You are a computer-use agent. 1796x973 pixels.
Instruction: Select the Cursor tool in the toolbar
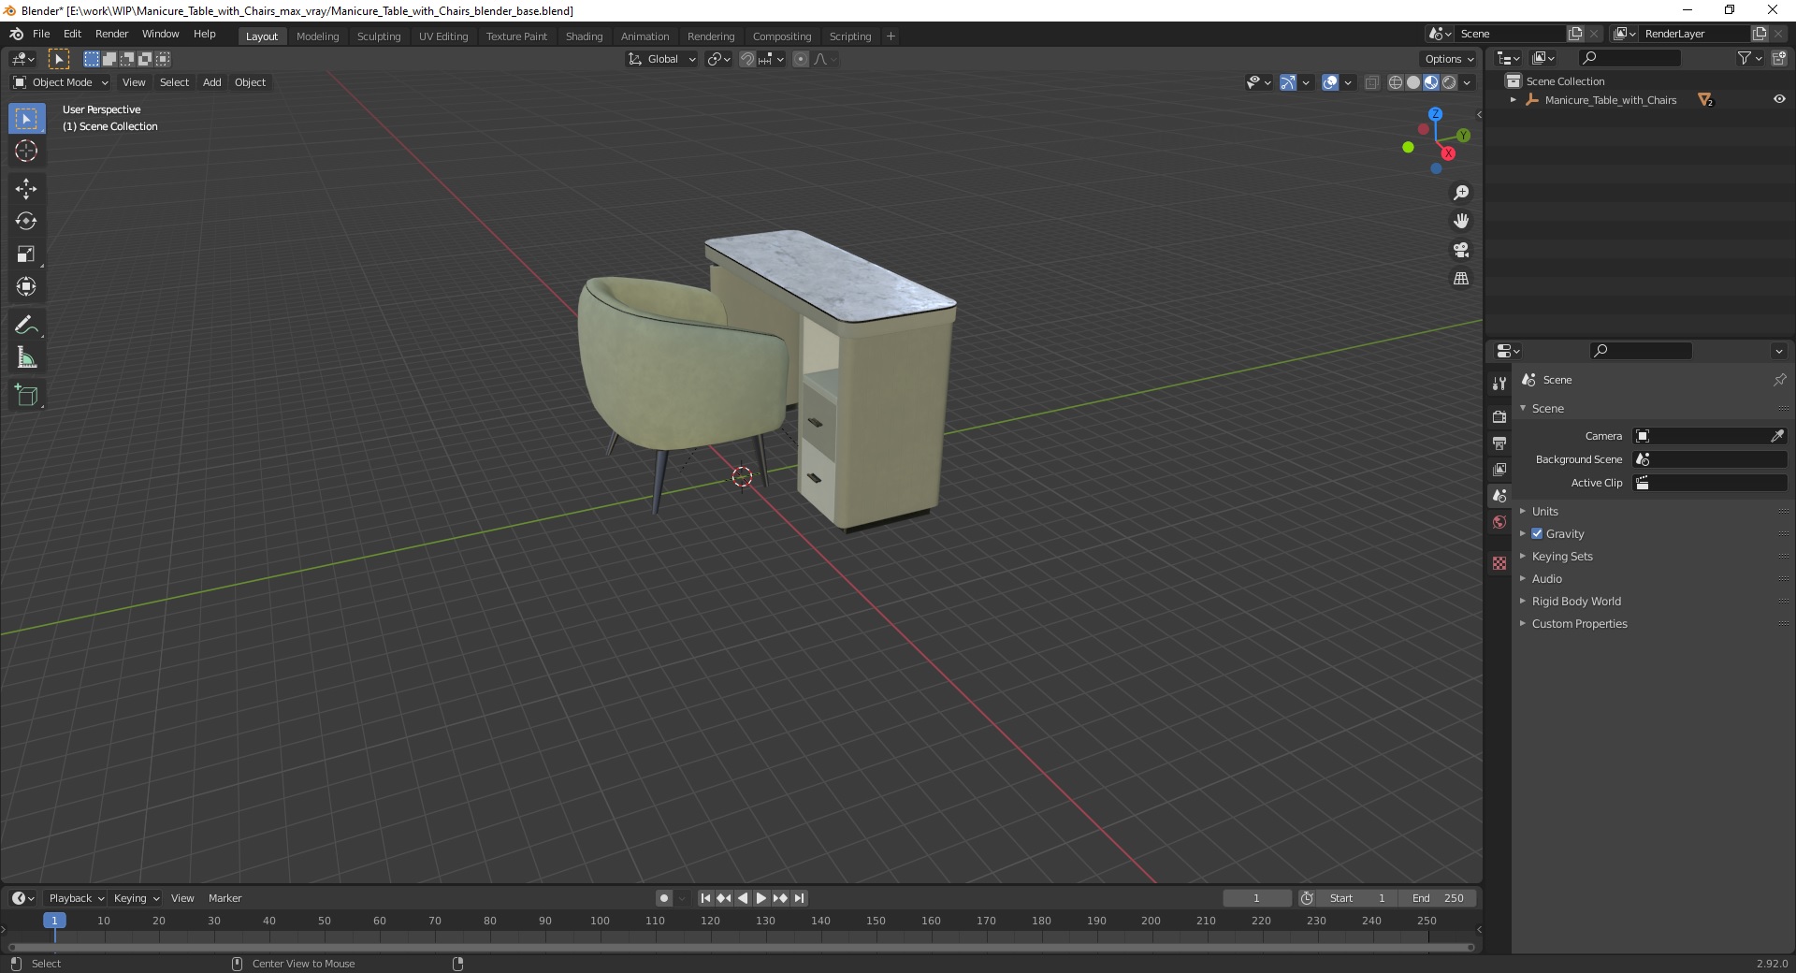26,151
